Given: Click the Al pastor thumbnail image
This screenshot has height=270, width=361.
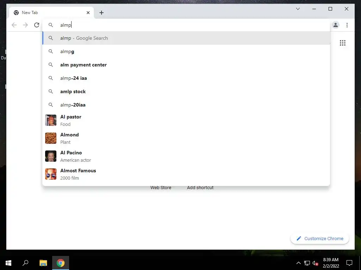Looking at the screenshot, I should pyautogui.click(x=51, y=120).
